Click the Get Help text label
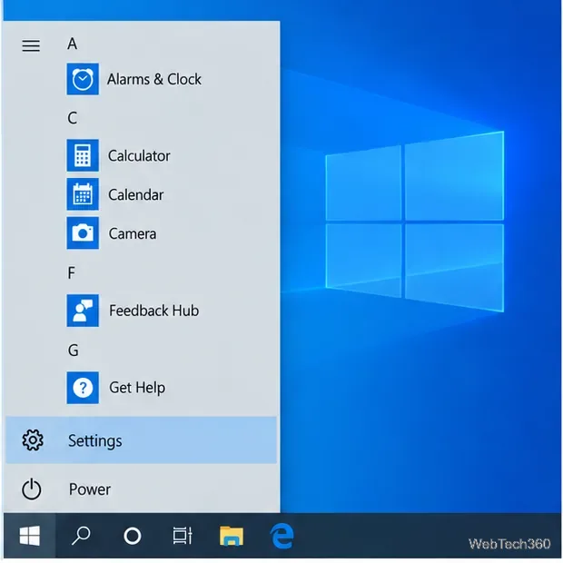The height and width of the screenshot is (563, 563). tap(137, 388)
